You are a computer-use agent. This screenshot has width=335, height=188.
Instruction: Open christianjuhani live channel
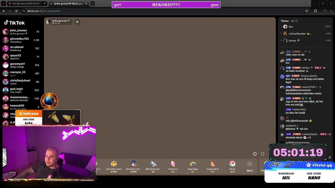tap(21, 82)
